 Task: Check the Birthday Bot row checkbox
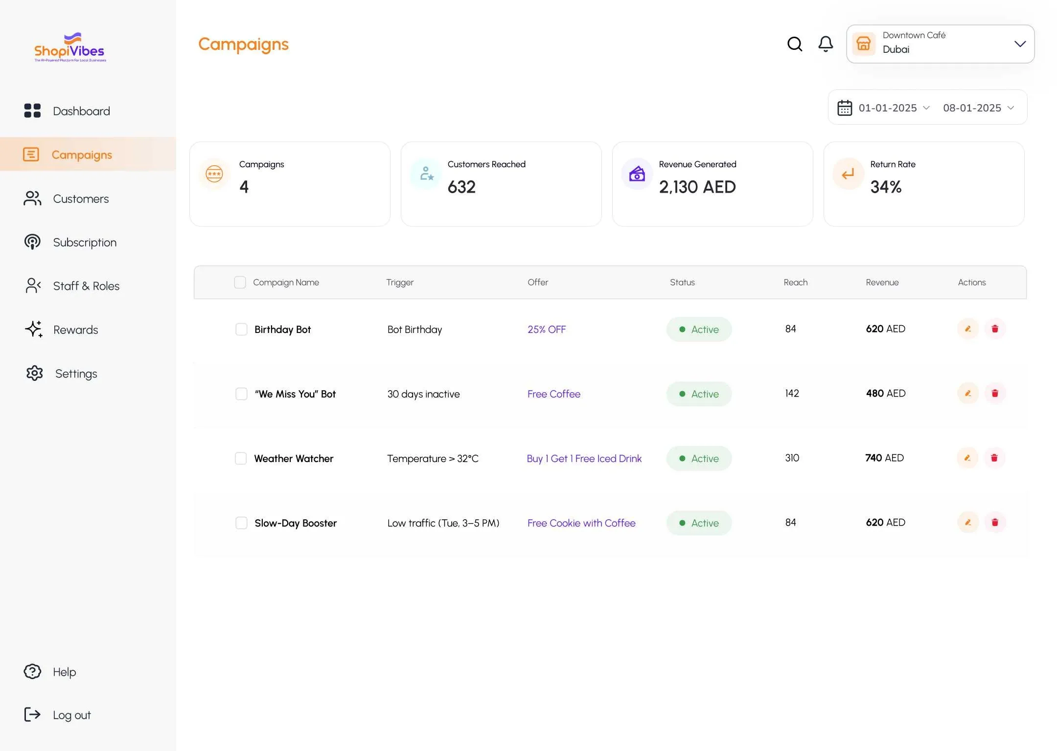[241, 329]
